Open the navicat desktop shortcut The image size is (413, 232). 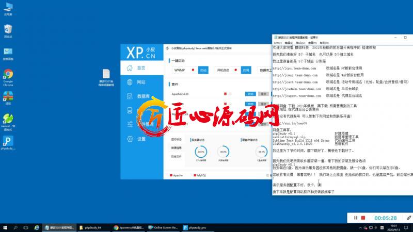8,122
